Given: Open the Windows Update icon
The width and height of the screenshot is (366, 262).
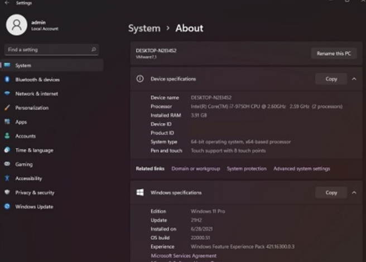Looking at the screenshot, I should pyautogui.click(x=7, y=206).
